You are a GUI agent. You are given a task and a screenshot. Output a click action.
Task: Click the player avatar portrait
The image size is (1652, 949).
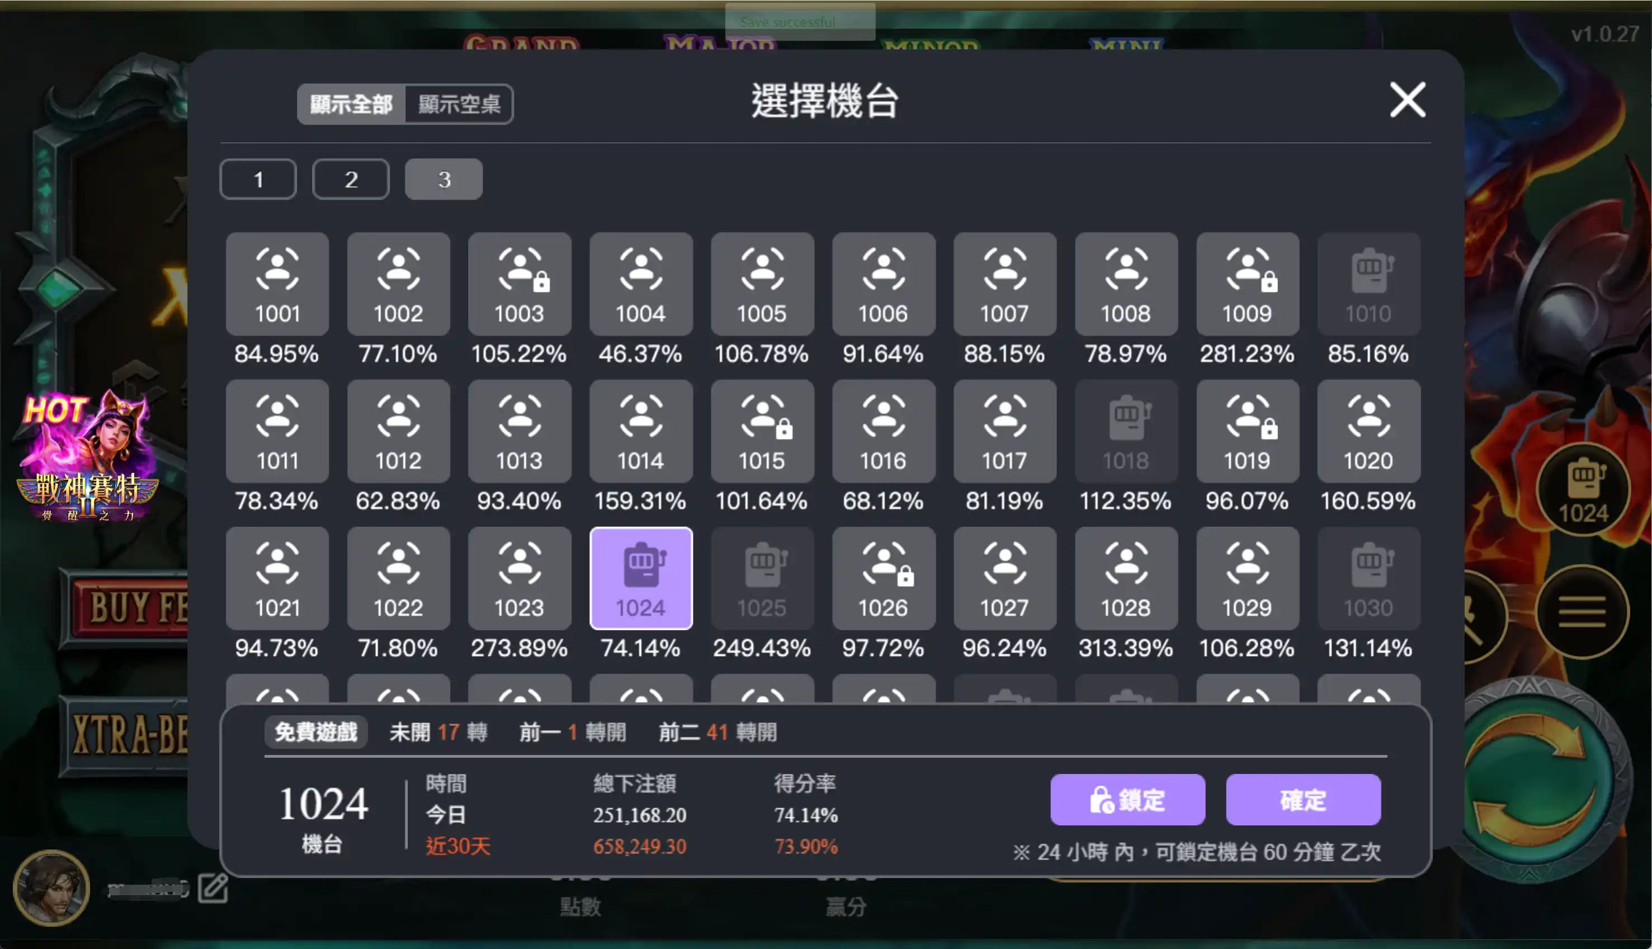tap(51, 887)
